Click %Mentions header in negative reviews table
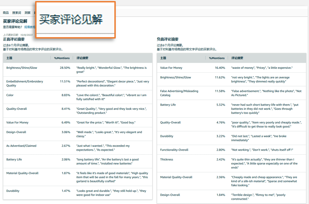This screenshot has height=204, width=309. tap(217, 58)
